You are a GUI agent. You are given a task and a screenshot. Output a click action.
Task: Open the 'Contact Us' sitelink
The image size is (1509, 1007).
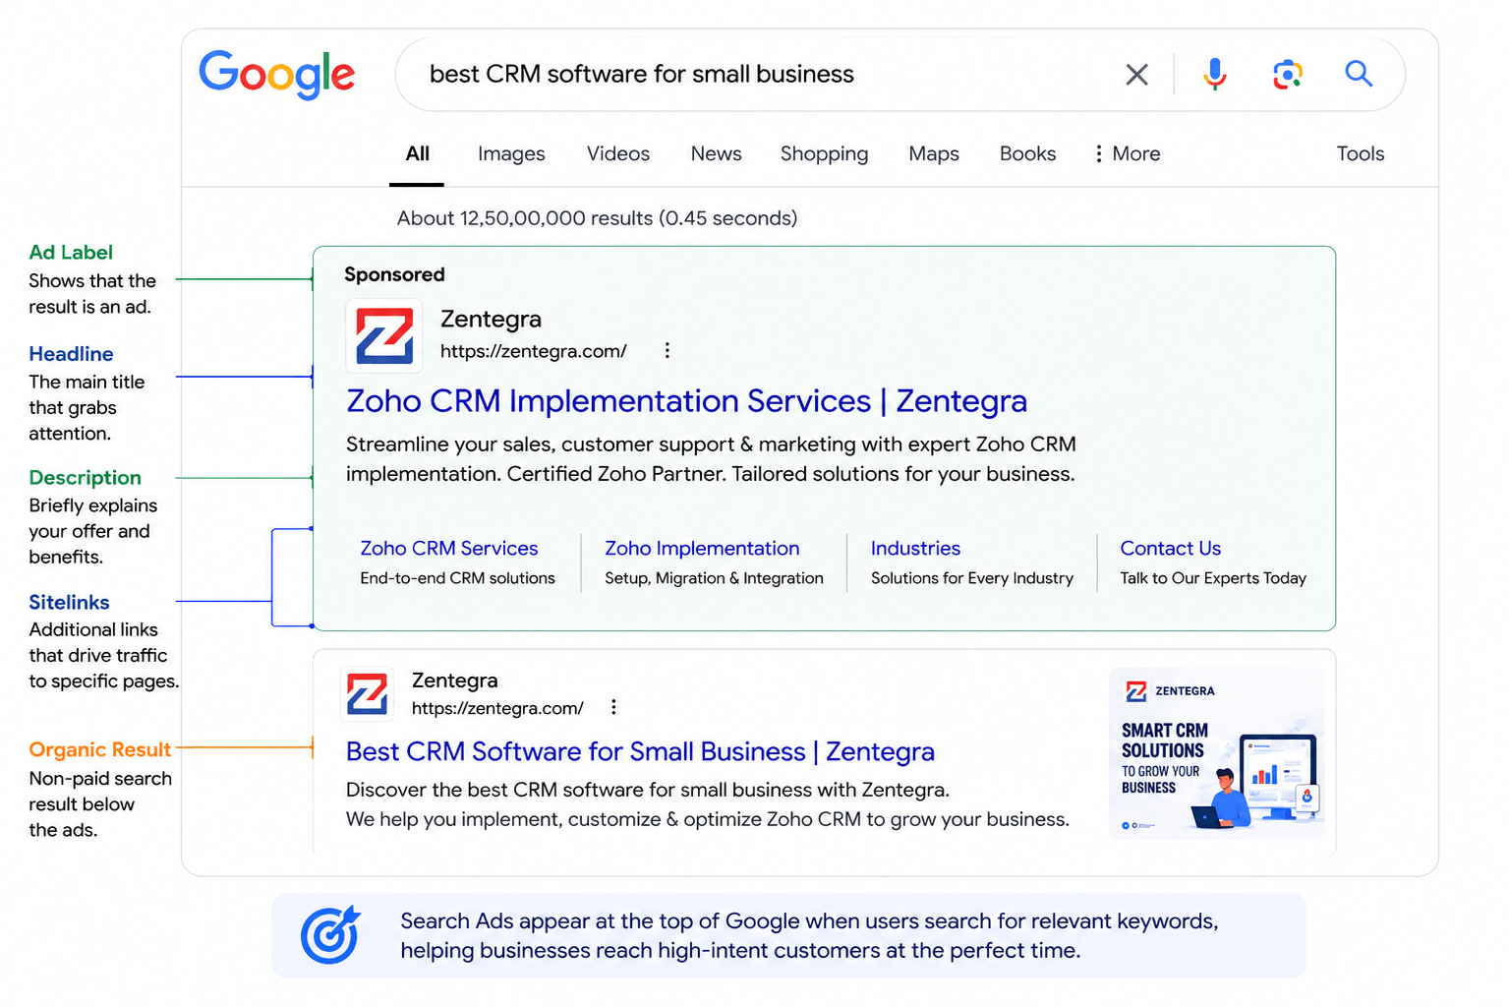1170,549
